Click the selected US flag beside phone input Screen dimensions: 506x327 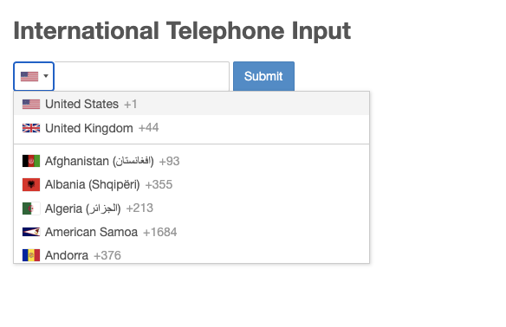(29, 76)
